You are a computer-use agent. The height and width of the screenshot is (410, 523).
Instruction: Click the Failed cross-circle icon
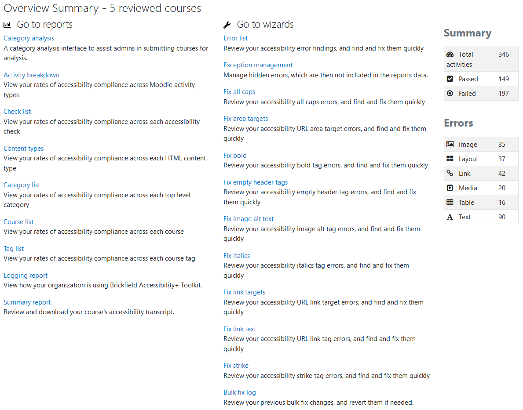click(450, 93)
